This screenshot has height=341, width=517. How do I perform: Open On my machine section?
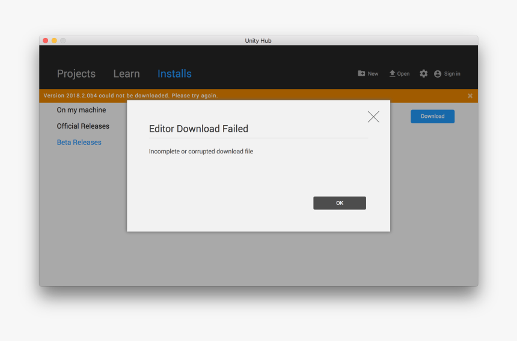pyautogui.click(x=81, y=110)
